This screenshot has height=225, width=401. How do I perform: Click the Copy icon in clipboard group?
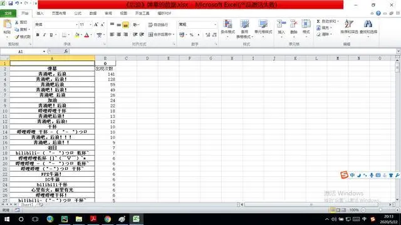pyautogui.click(x=17, y=29)
